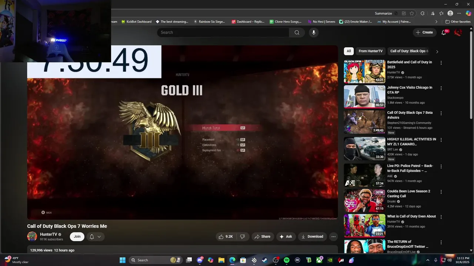This screenshot has width=474, height=266.
Task: Open NVIDIA app from the taskbar
Action: [330, 260]
